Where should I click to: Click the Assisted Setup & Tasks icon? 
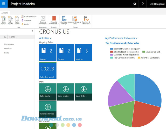[x=75, y=20]
